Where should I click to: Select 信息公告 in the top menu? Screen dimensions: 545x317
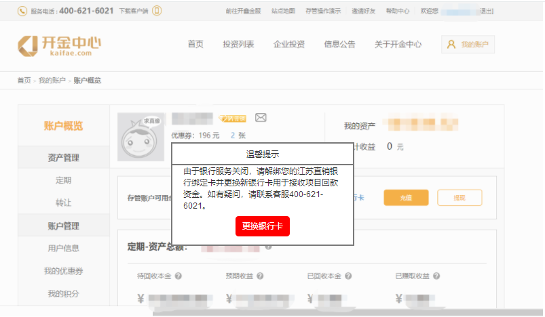[339, 45]
